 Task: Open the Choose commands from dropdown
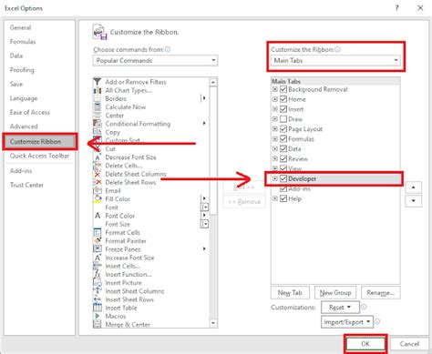[155, 60]
